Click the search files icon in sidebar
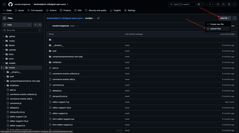 click(x=40, y=25)
